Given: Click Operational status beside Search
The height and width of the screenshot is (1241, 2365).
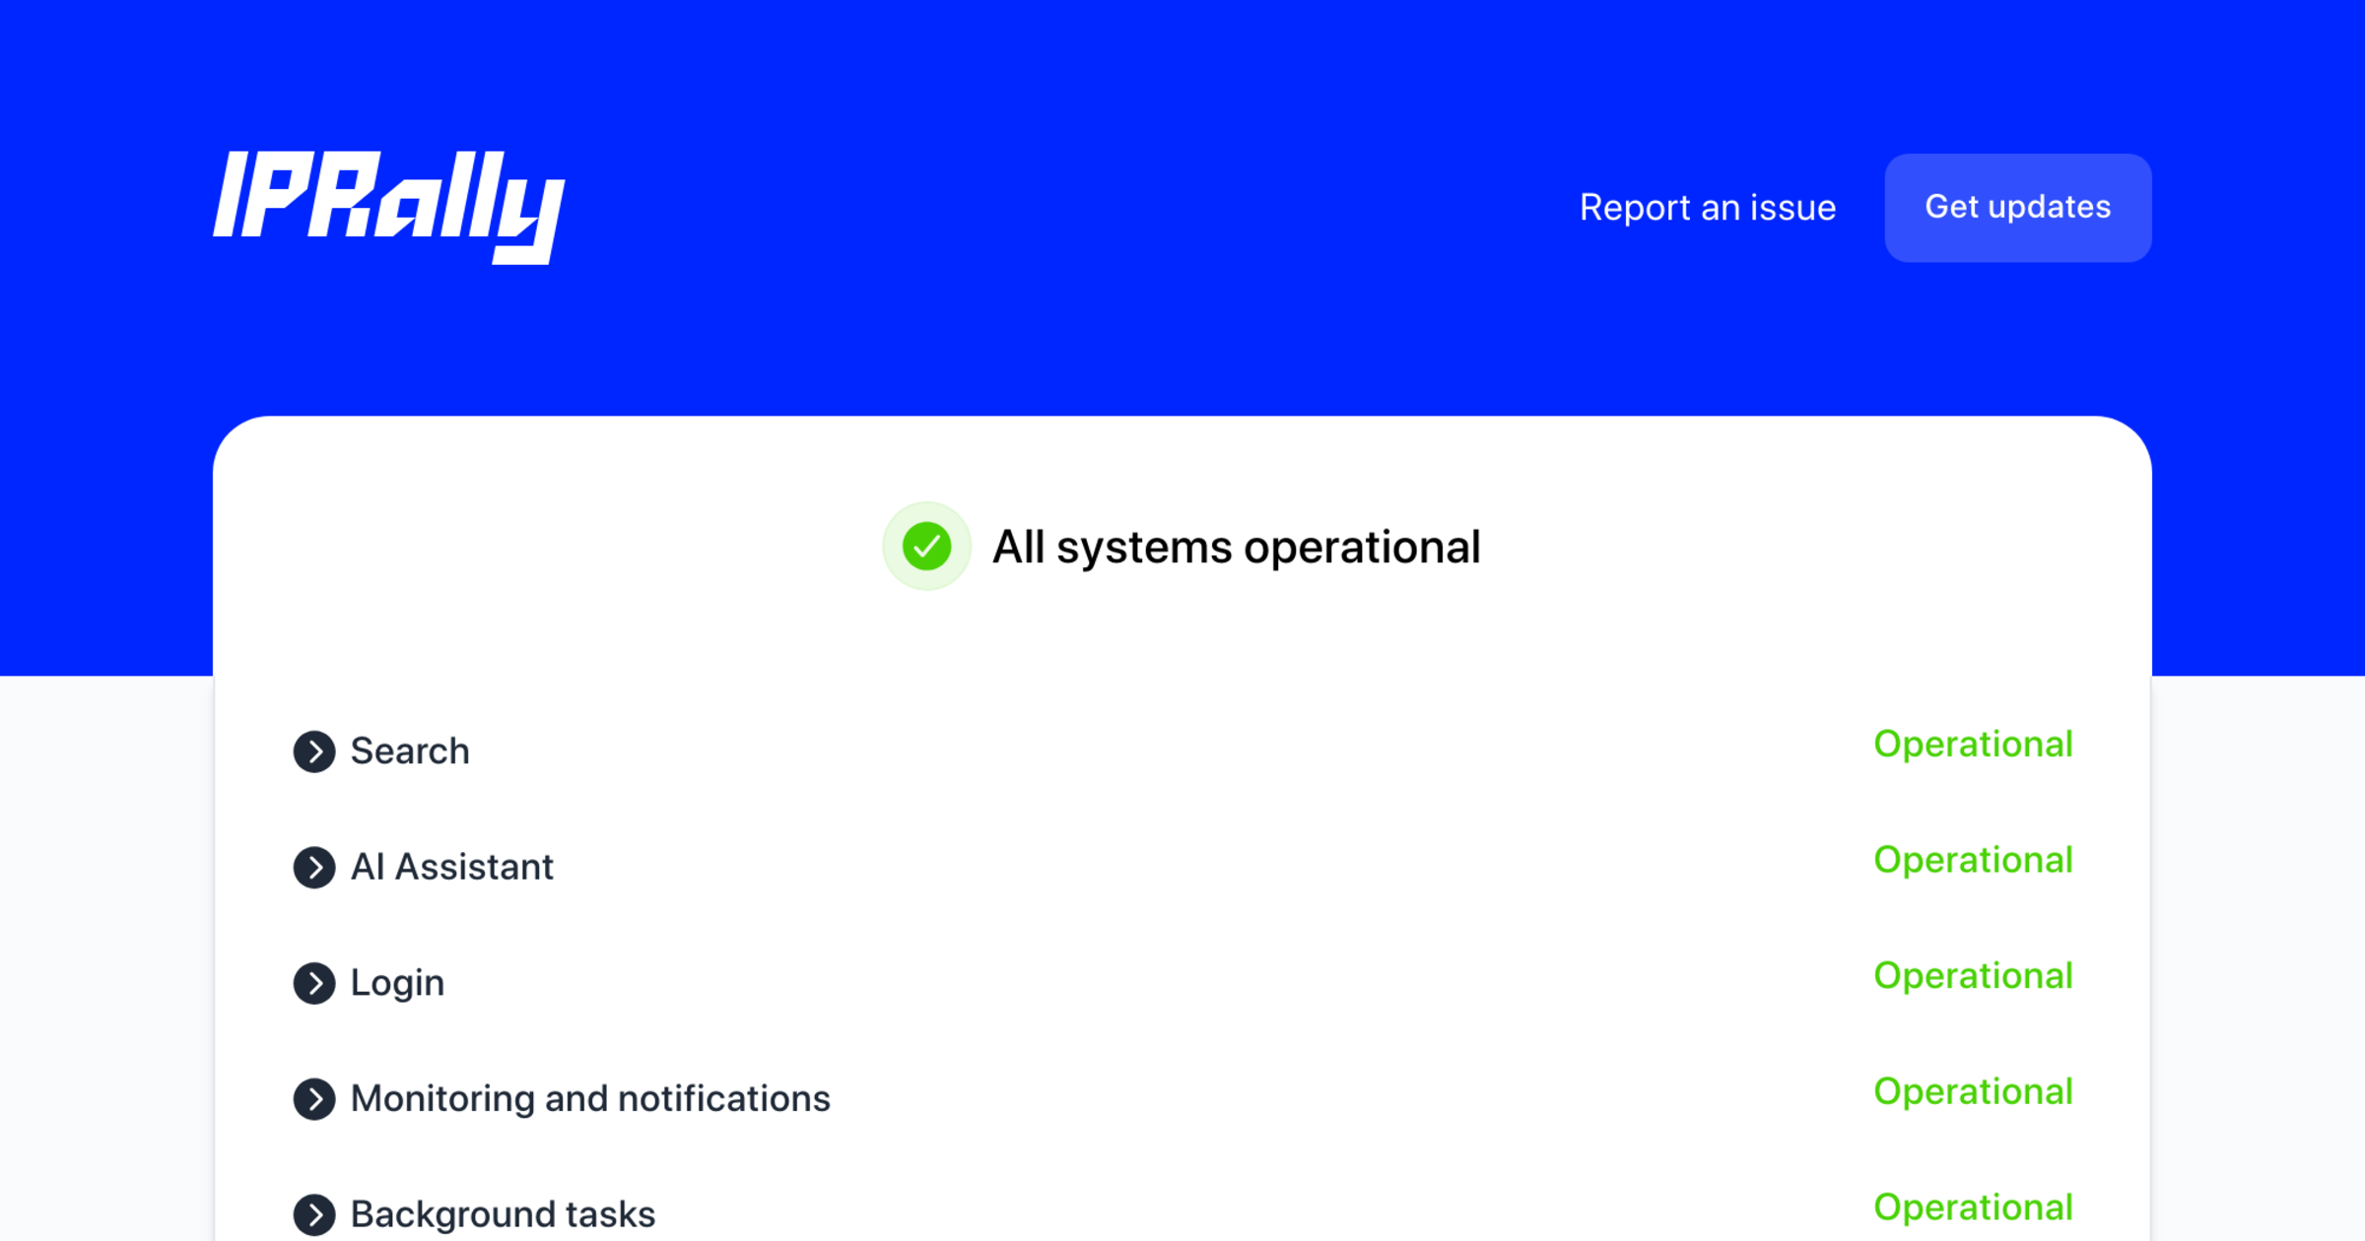Looking at the screenshot, I should tap(1973, 745).
